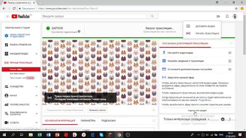Select the highlighted 'Начать эфир' item

(21, 69)
